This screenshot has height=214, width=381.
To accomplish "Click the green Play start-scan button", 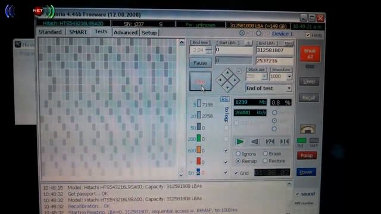I will click(x=240, y=141).
